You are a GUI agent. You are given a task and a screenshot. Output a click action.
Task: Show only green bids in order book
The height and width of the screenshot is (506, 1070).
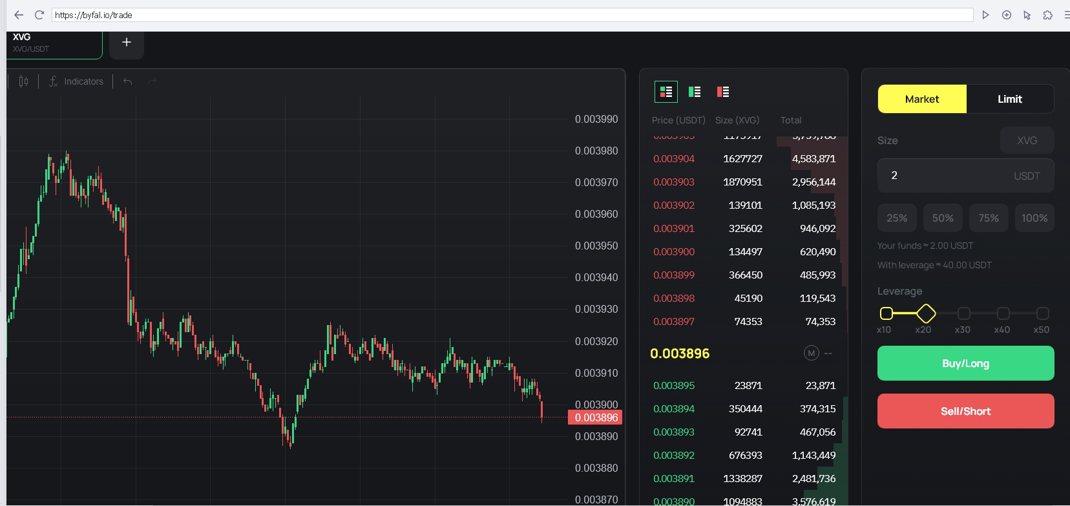(695, 92)
